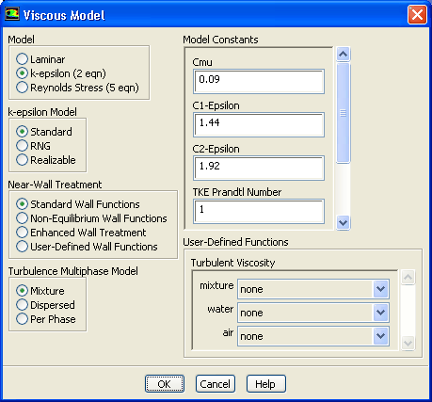Viewport: 432px width, 402px height.
Task: Click the C2-Epsilon value field
Action: coord(259,168)
